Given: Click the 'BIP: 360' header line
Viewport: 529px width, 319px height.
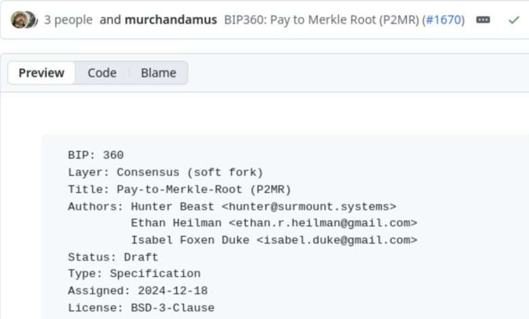Looking at the screenshot, I should tap(96, 155).
